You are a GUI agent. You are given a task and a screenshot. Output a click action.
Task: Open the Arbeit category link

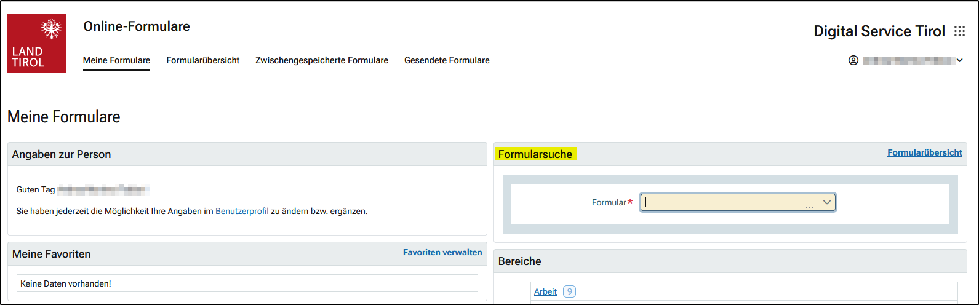545,291
